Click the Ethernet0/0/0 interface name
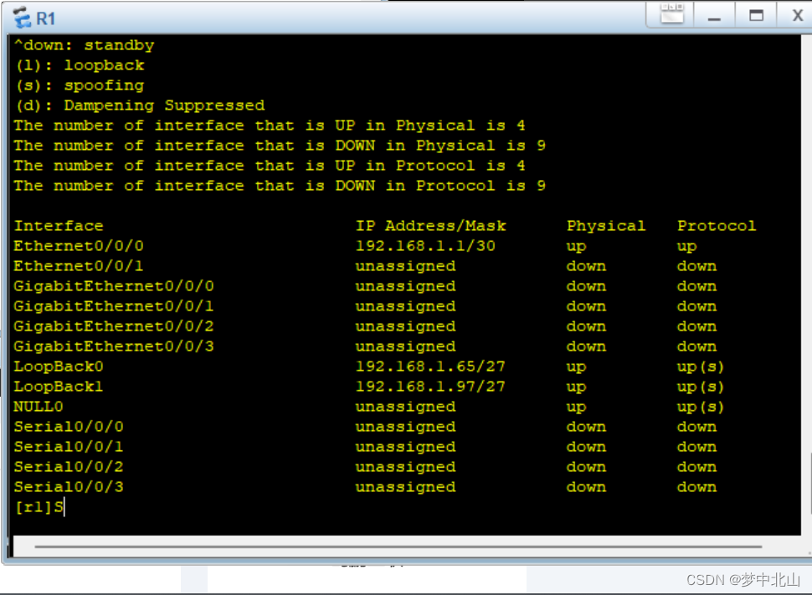This screenshot has height=595, width=812. coord(79,246)
